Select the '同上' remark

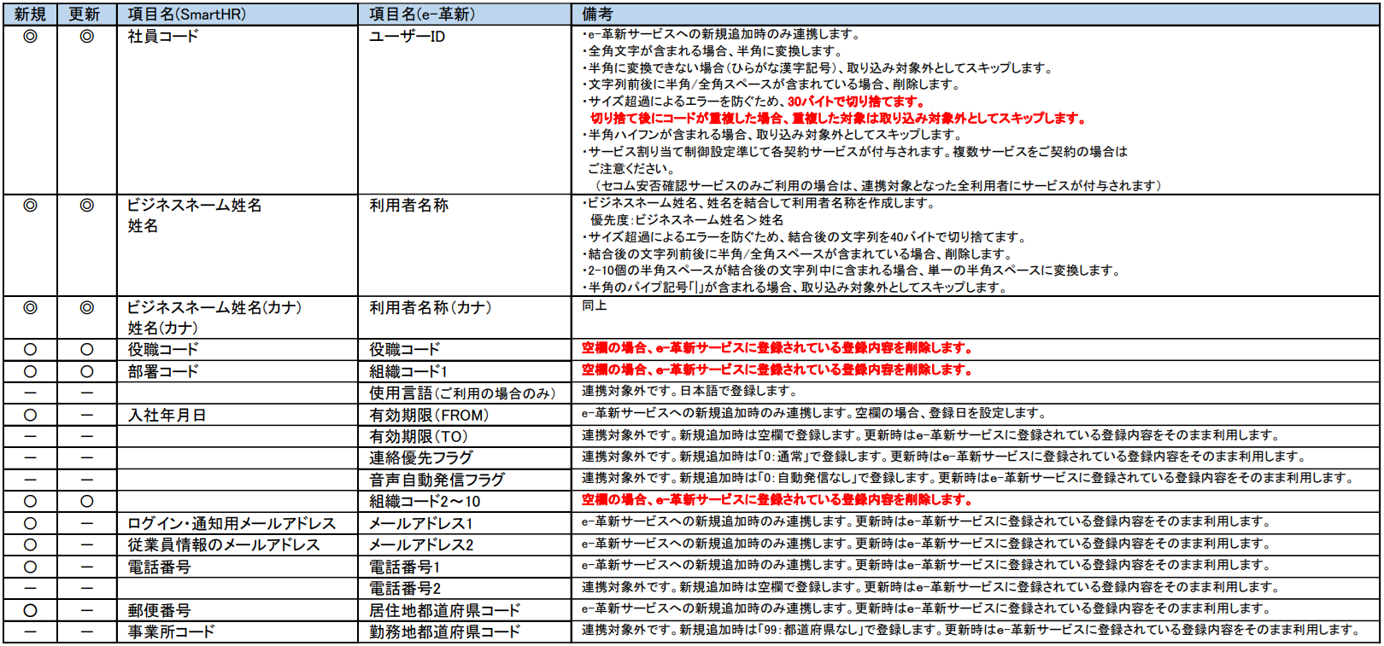pyautogui.click(x=595, y=305)
